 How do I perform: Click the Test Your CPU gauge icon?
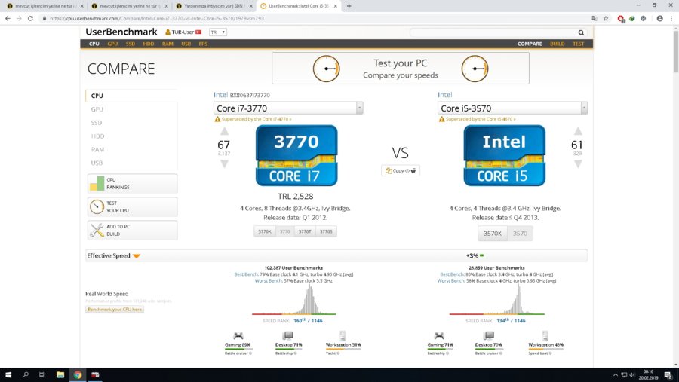click(x=97, y=206)
